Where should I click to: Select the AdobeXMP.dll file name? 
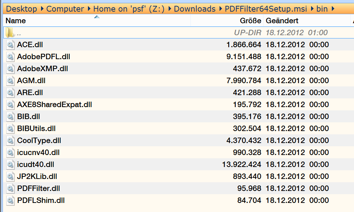[x=43, y=69]
